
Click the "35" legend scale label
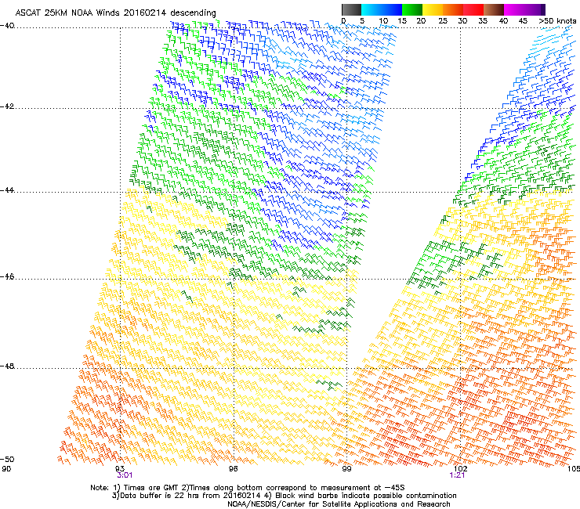[483, 21]
